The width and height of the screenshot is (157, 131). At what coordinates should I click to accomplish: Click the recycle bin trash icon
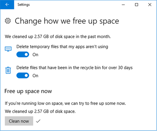[8, 70]
